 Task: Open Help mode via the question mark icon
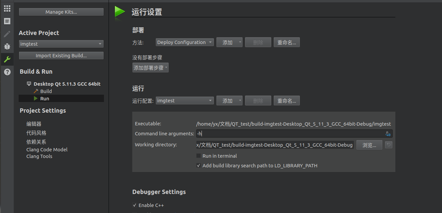(7, 72)
